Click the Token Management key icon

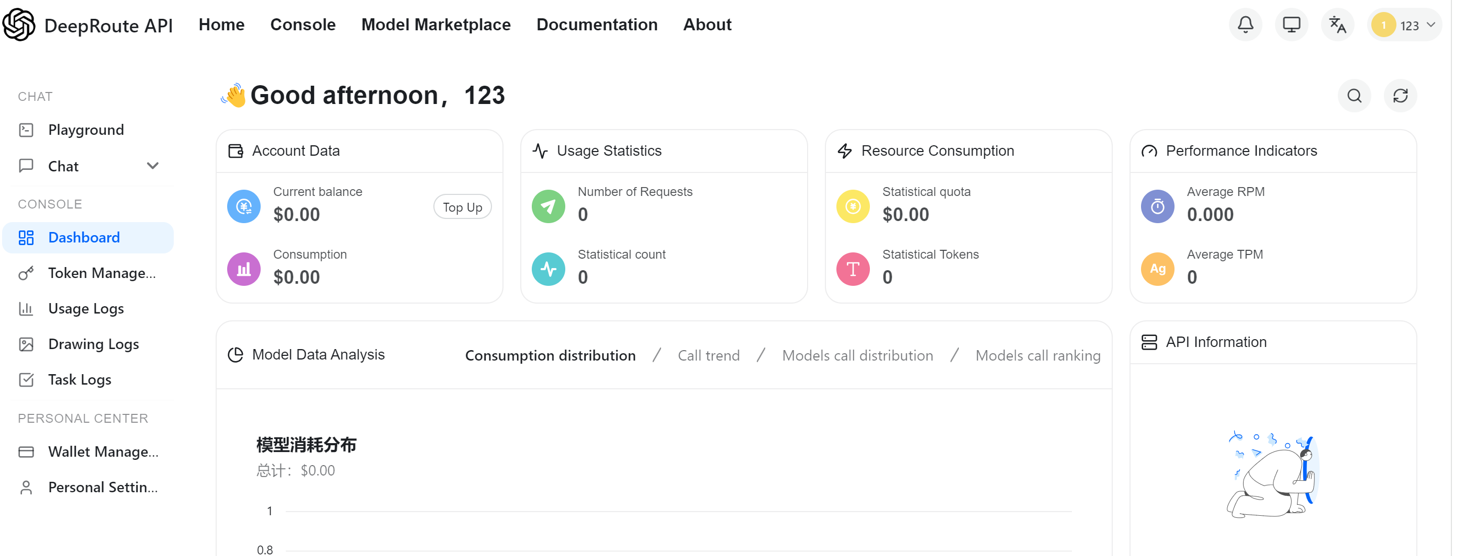click(26, 273)
